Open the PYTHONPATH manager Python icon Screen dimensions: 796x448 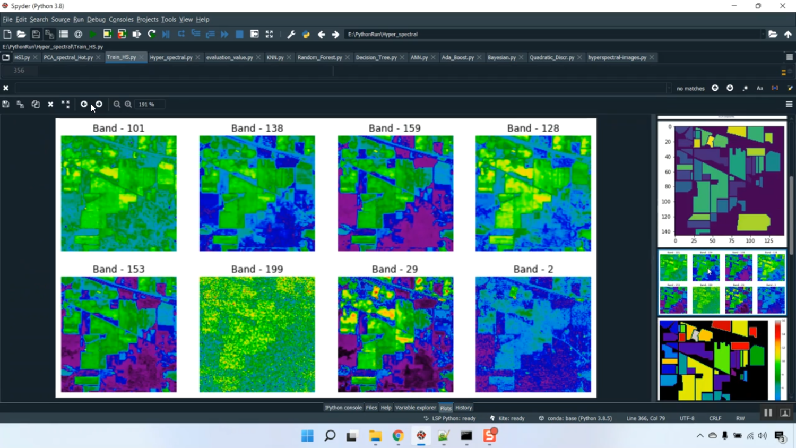click(x=306, y=34)
